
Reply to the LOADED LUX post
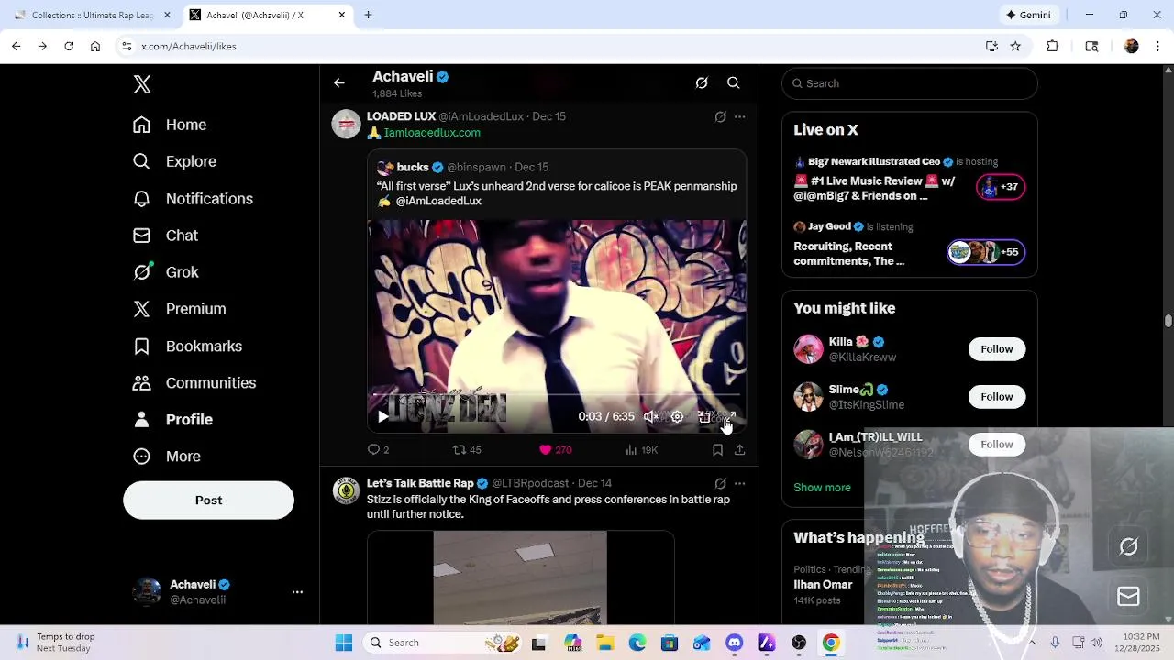[x=378, y=450]
